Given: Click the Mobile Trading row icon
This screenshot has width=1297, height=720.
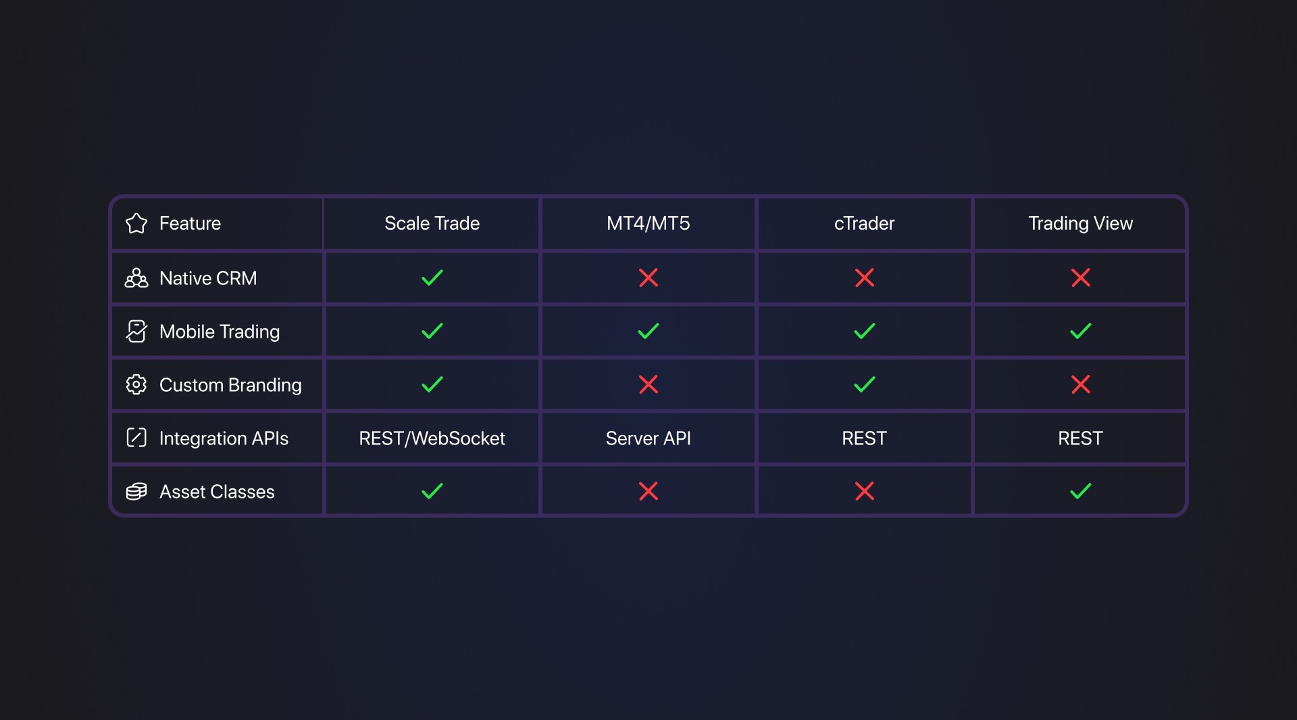Looking at the screenshot, I should pyautogui.click(x=136, y=332).
